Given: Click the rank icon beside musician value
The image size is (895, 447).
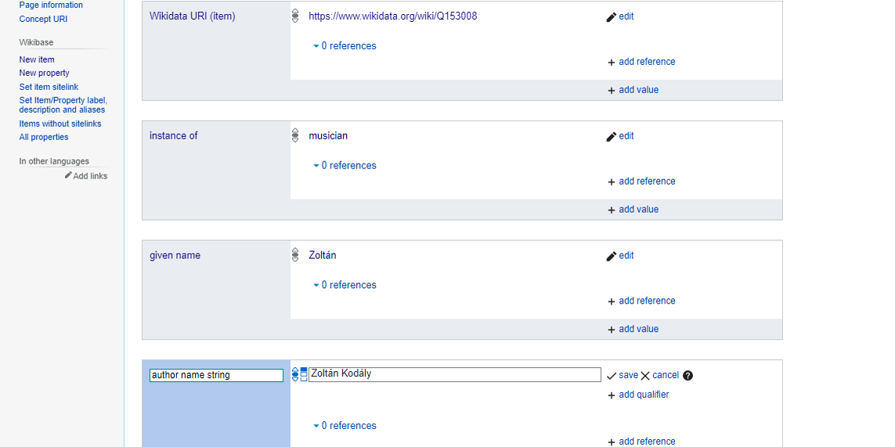Looking at the screenshot, I should 295,135.
